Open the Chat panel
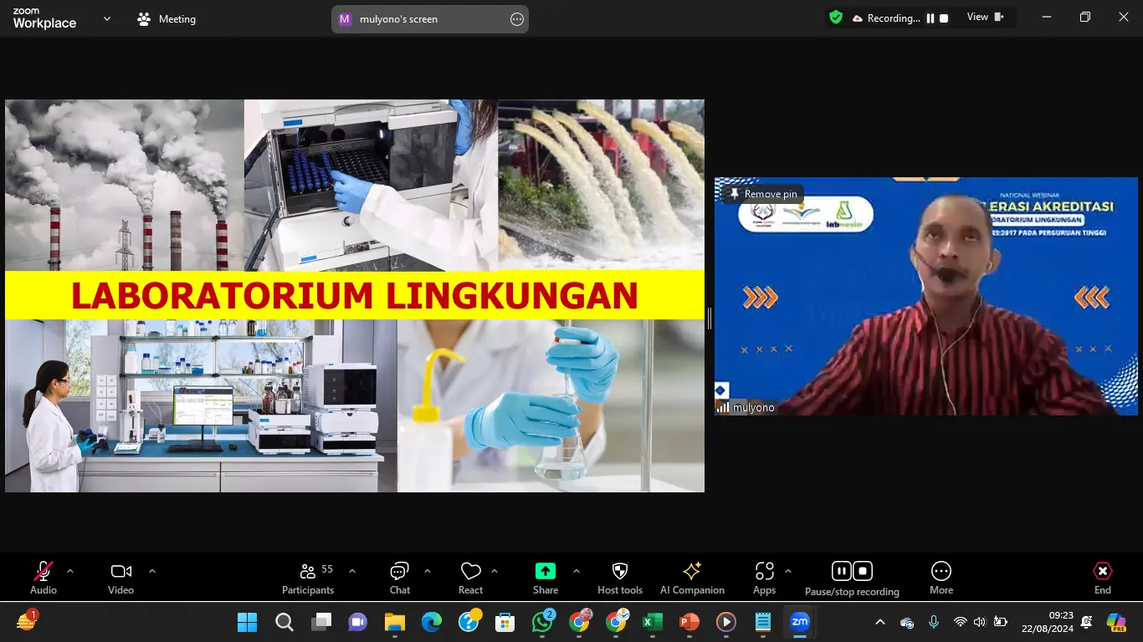The image size is (1143, 642). pyautogui.click(x=399, y=577)
